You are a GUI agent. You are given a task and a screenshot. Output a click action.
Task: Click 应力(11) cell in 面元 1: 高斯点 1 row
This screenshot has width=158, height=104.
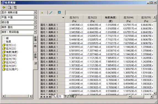(x=74, y=25)
